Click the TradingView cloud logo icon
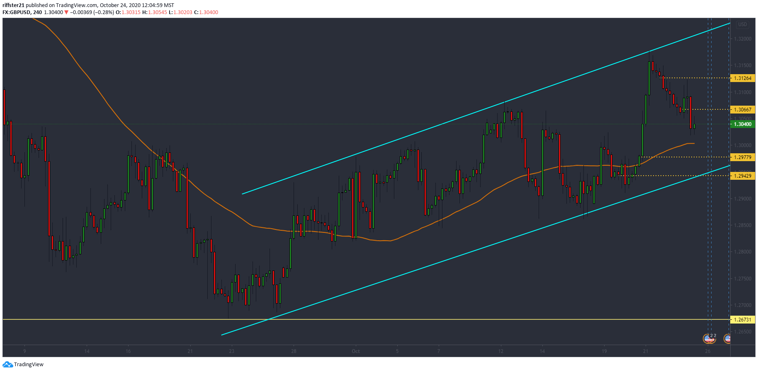The image size is (758, 372). [7, 365]
